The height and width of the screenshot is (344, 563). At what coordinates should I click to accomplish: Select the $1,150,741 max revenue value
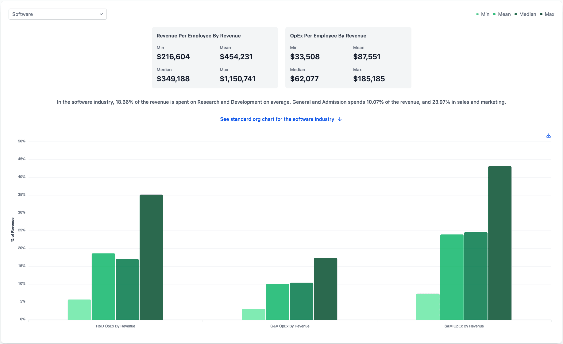tap(238, 79)
